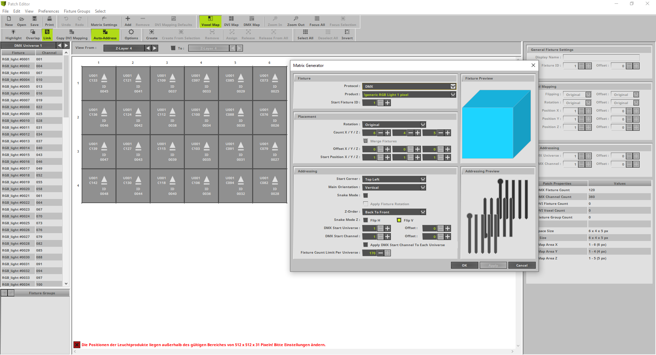Image resolution: width=656 pixels, height=355 pixels.
Task: Toggle Snake Mode checkbox
Action: [366, 195]
